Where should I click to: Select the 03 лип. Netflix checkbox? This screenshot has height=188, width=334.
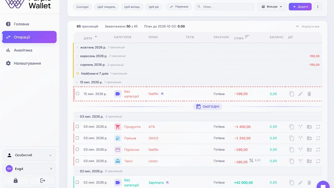tap(77, 149)
